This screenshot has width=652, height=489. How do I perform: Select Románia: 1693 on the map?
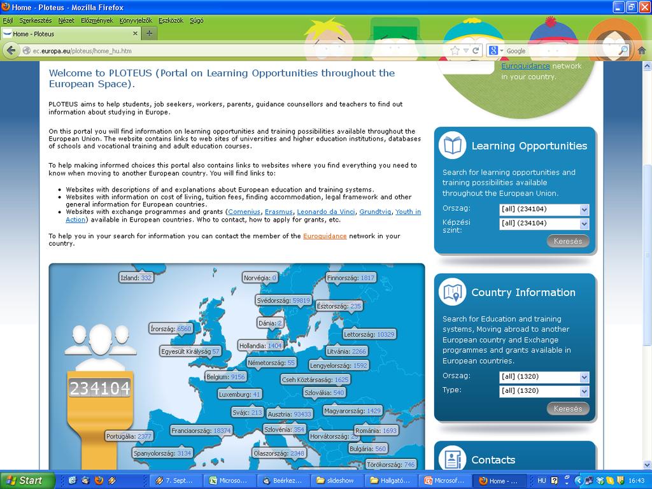coord(376,431)
